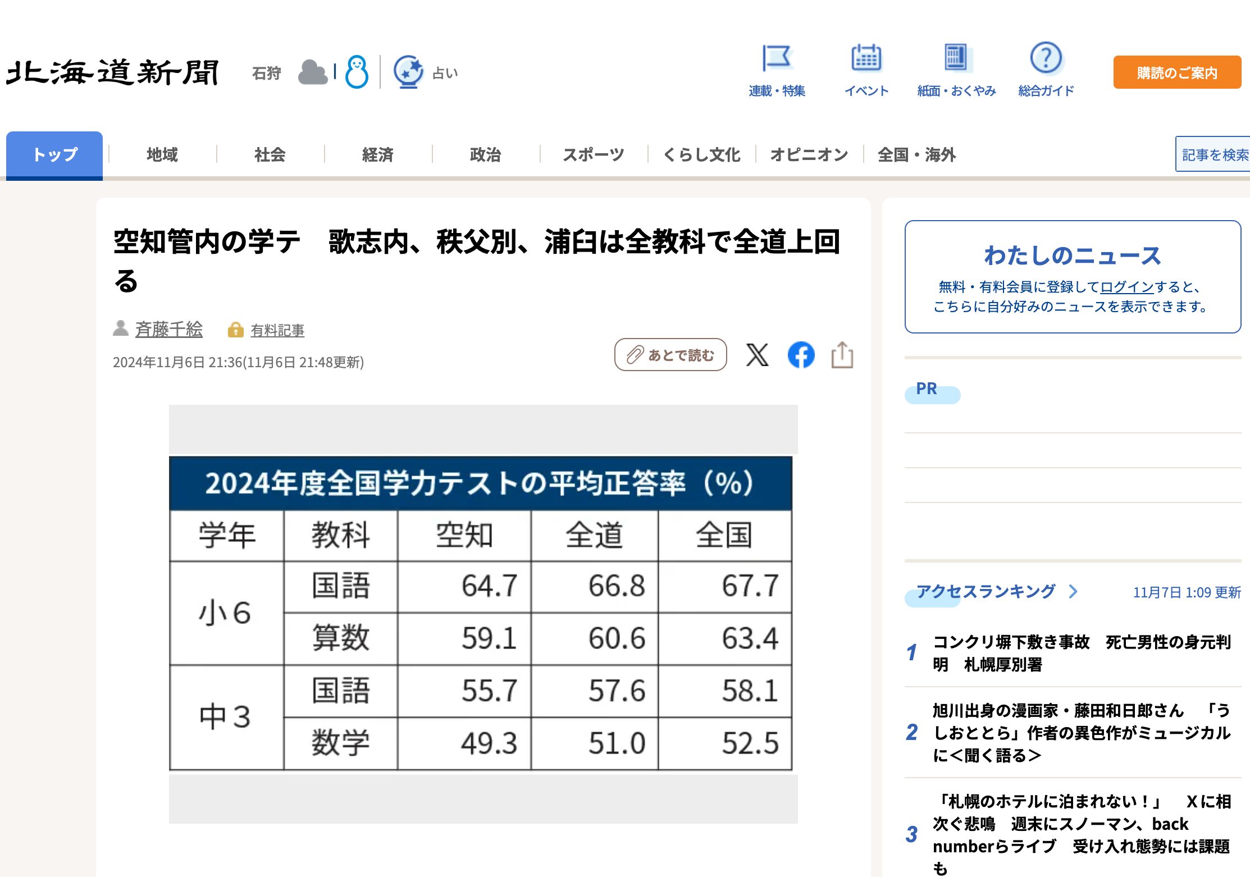Click the snowman weather icon
The image size is (1250, 877).
358,71
